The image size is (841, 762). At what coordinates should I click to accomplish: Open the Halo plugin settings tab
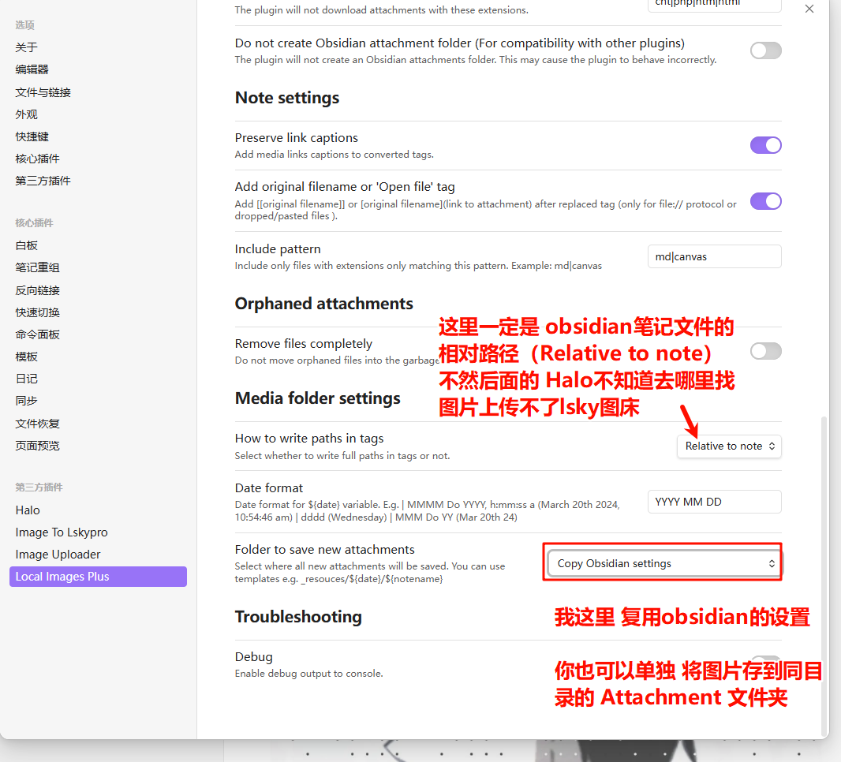point(28,510)
